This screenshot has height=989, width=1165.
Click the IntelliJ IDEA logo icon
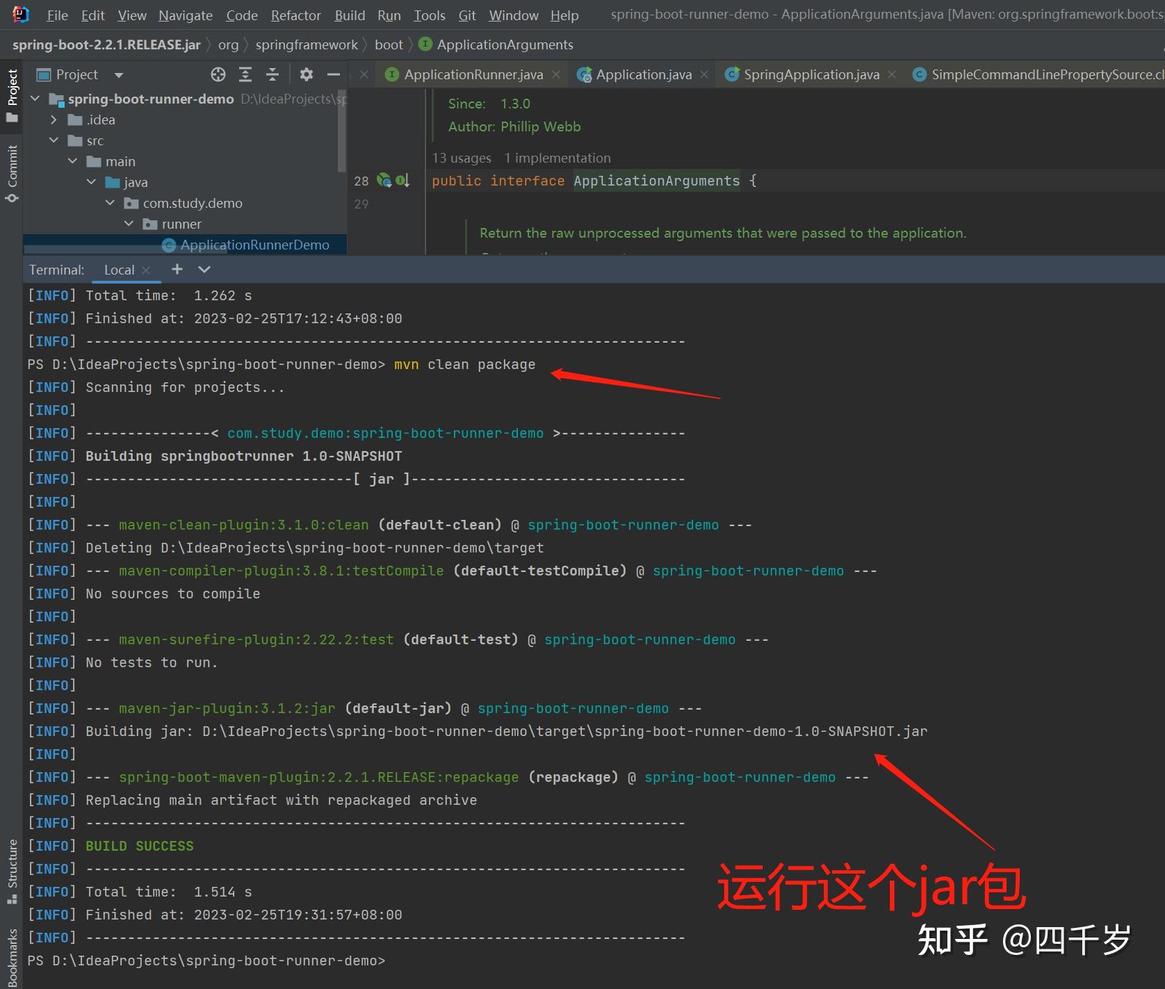tap(21, 15)
